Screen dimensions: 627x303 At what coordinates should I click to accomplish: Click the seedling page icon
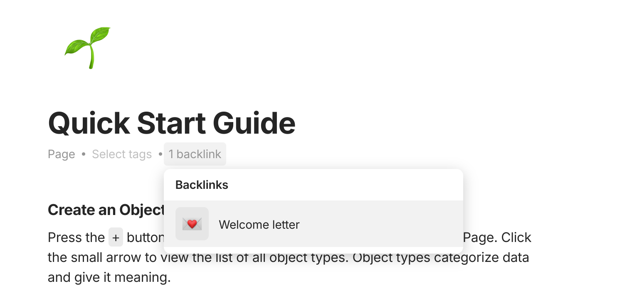click(x=88, y=47)
